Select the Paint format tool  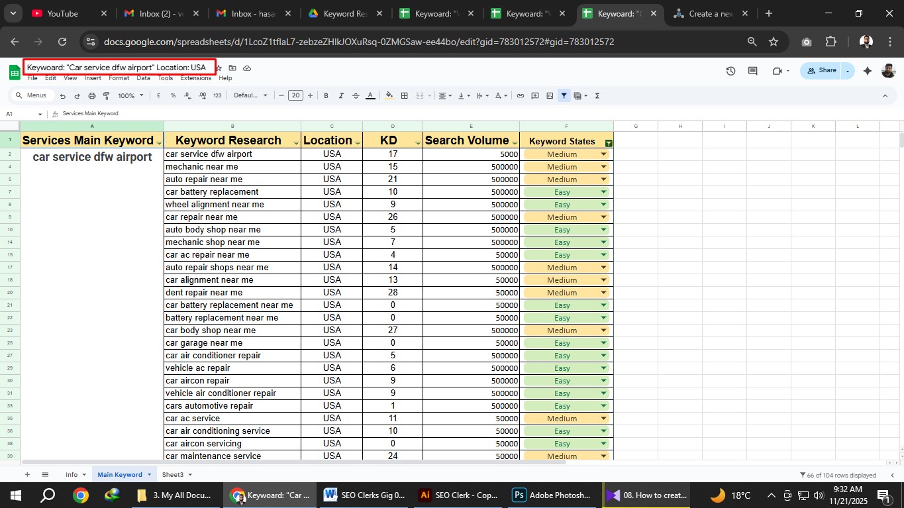click(106, 95)
